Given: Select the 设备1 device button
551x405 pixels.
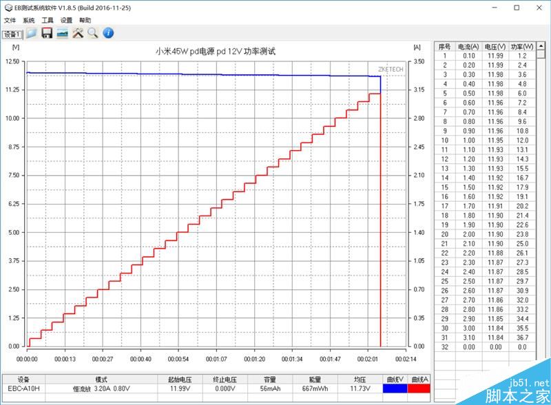Looking at the screenshot, I should (12, 34).
